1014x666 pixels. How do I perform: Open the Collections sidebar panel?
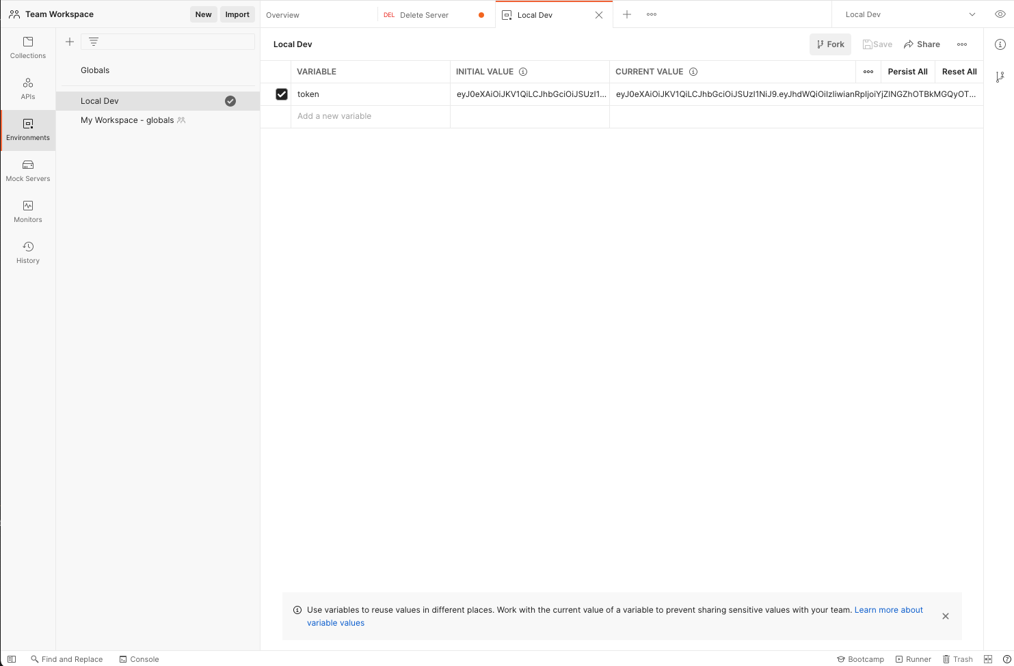tap(28, 48)
